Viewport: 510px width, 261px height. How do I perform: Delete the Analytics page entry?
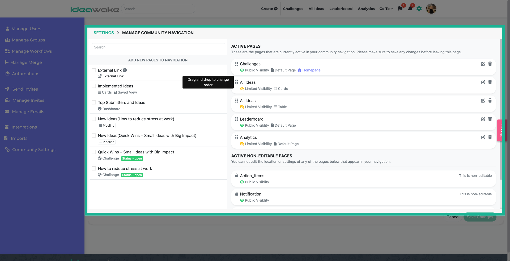tap(490, 138)
